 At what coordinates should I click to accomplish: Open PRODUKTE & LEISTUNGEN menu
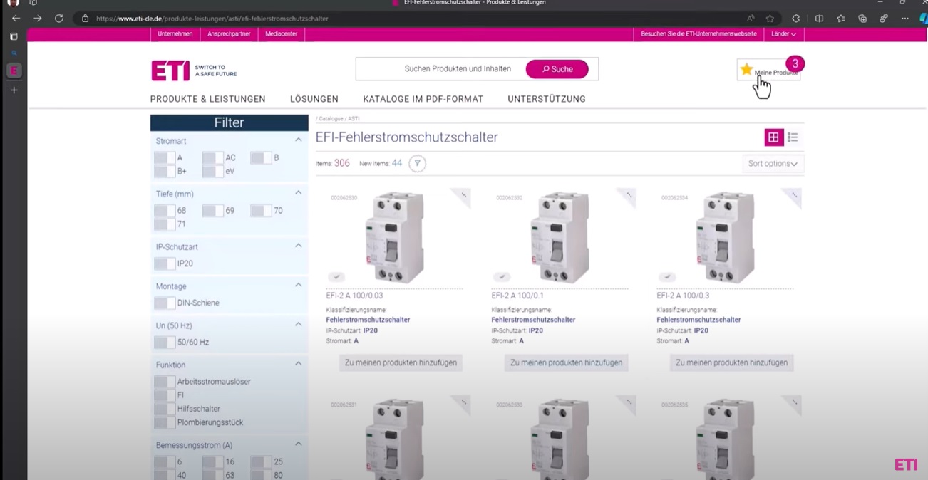pos(207,99)
